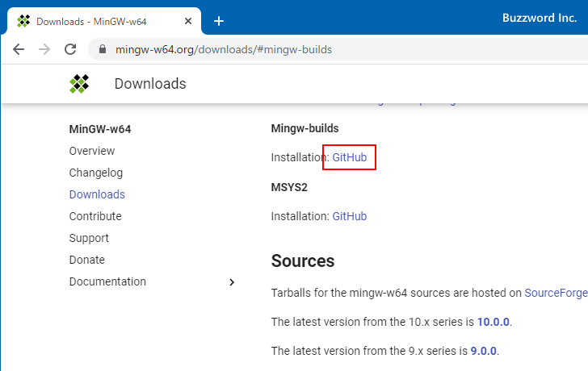Click the padlock site security icon
Viewport: 588px width, 371px height.
pyautogui.click(x=102, y=50)
